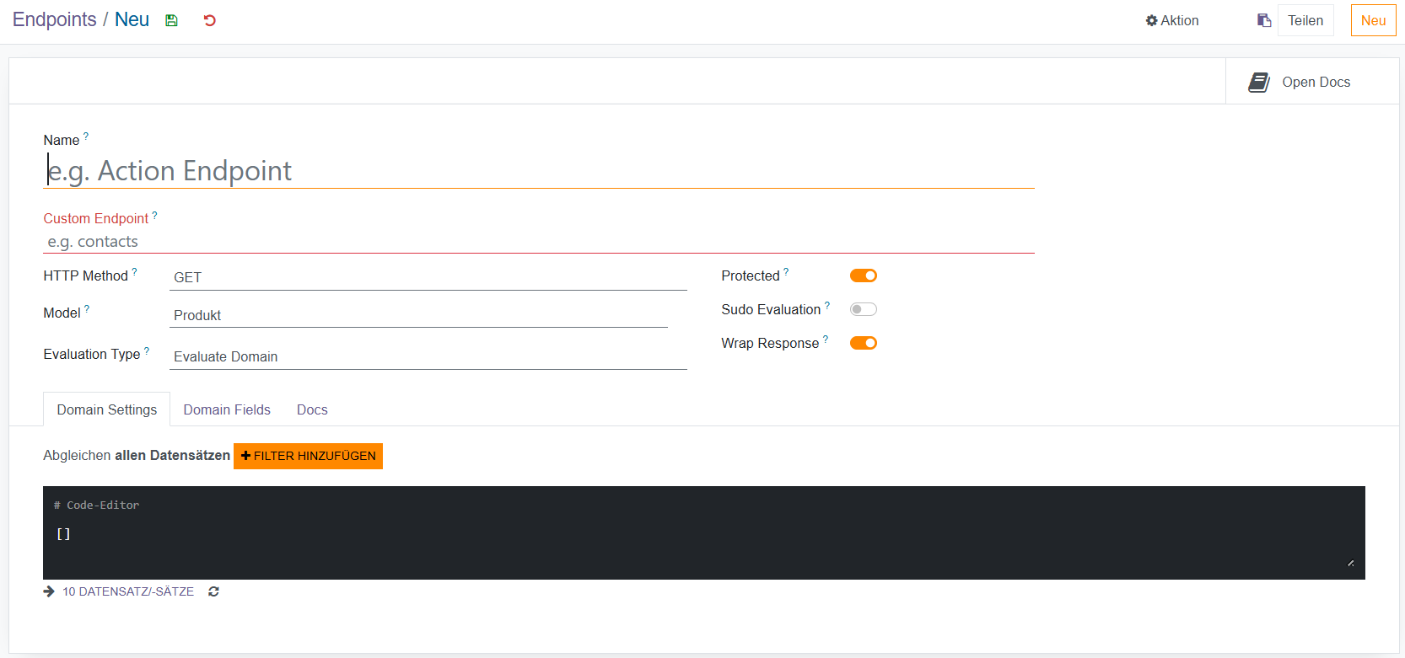Viewport: 1405px width, 658px height.
Task: Click the Neu button
Action: (x=1373, y=20)
